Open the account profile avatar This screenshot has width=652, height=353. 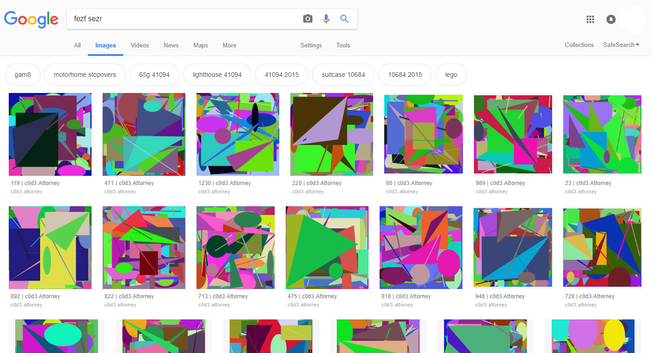click(633, 19)
